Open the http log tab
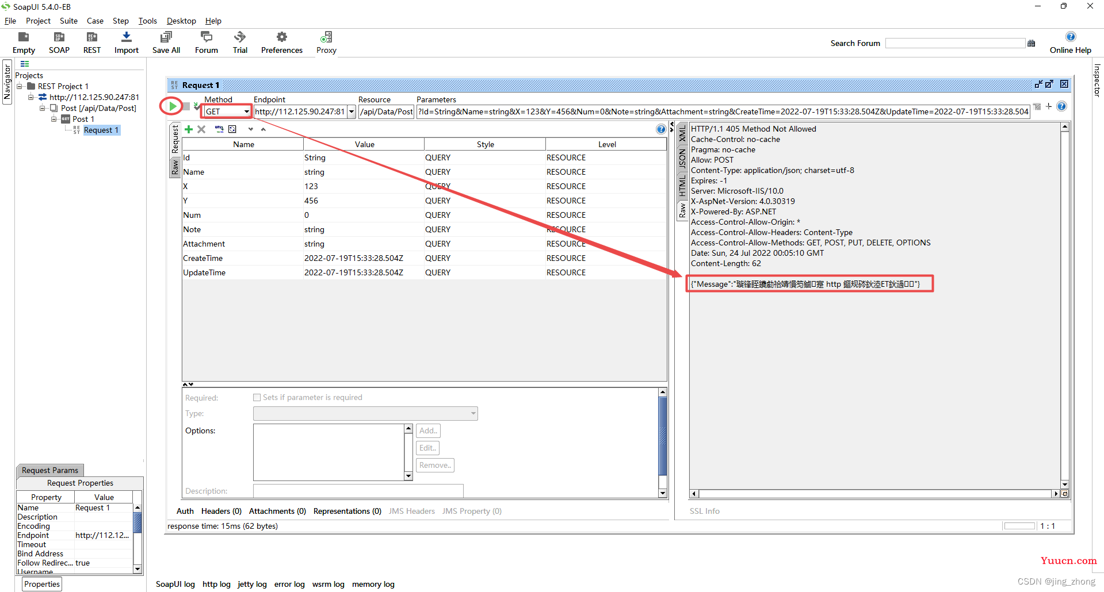 (x=216, y=584)
